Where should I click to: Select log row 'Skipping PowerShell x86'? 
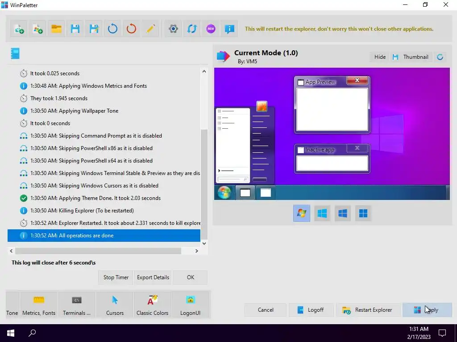click(104, 148)
